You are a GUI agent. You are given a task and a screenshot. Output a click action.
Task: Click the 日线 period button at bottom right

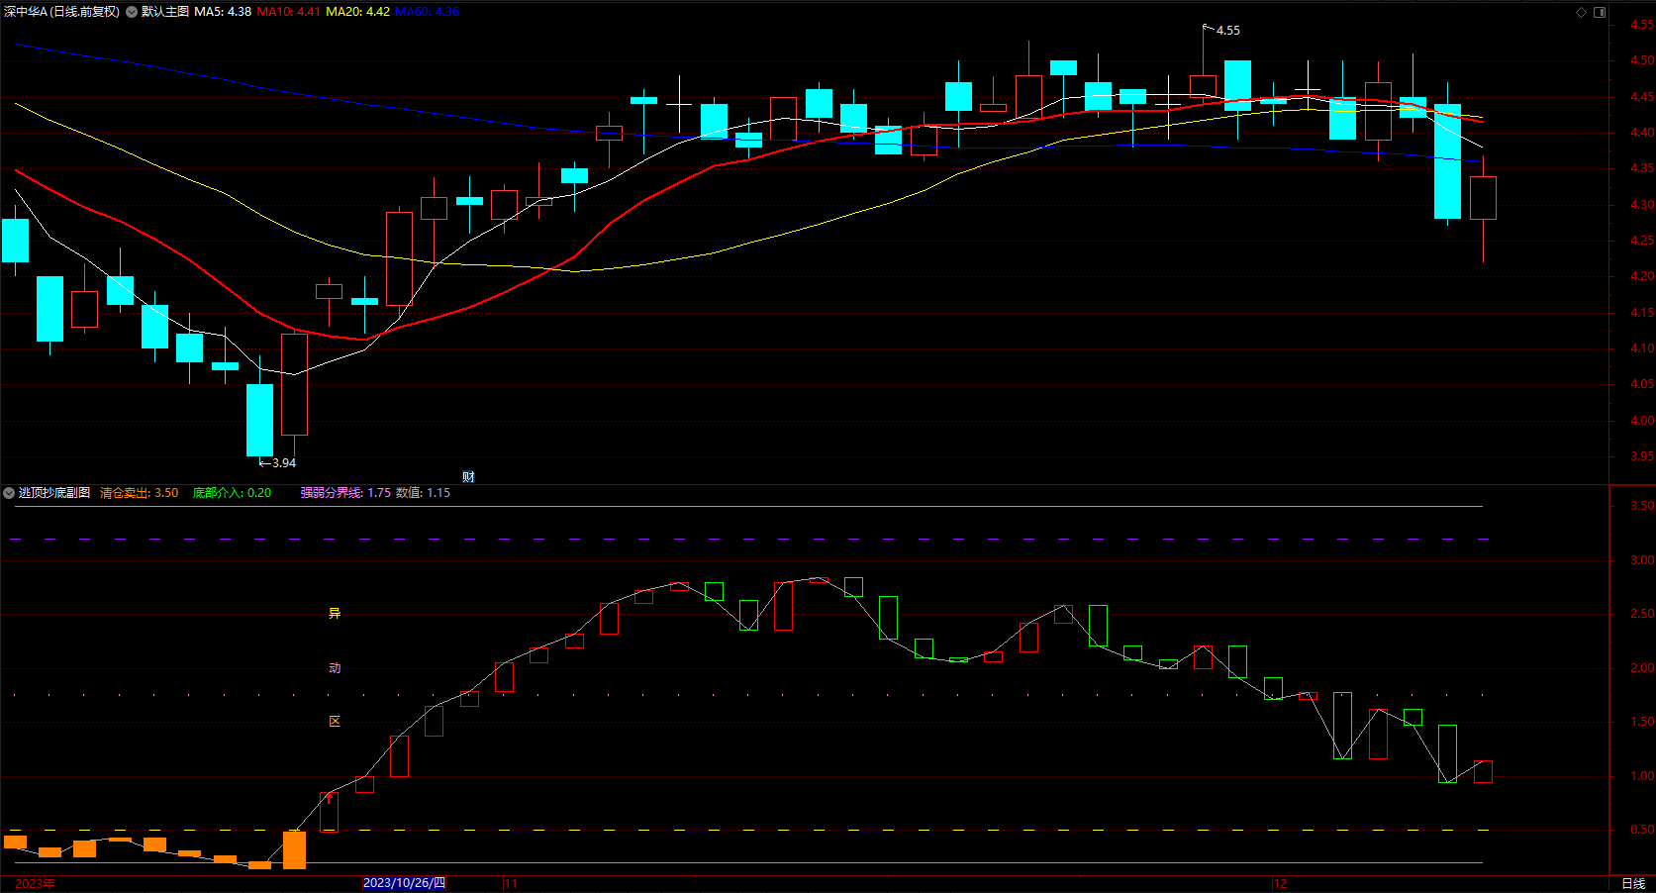click(x=1633, y=883)
